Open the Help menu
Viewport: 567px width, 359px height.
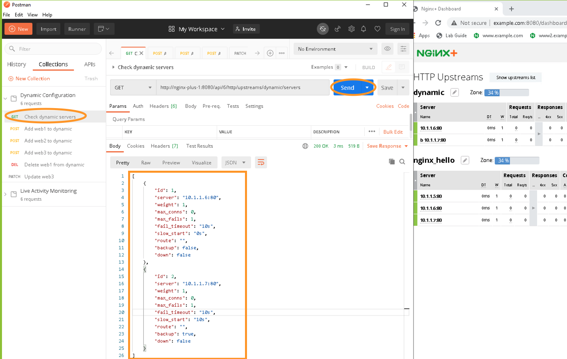point(47,15)
